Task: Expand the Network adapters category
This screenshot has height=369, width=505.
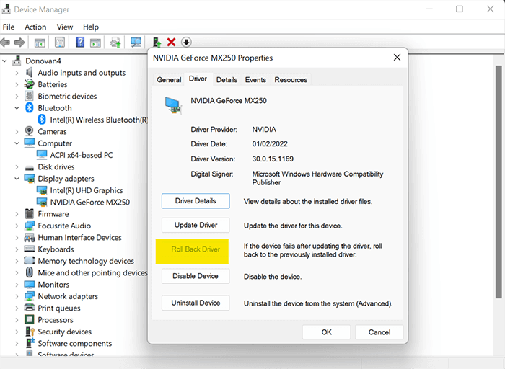Action: [x=17, y=296]
